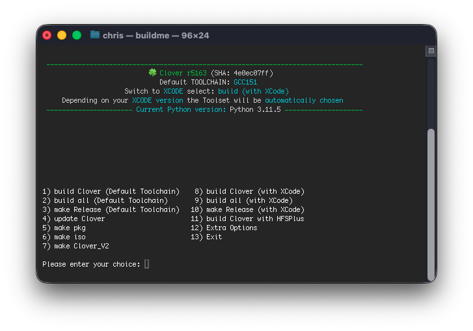Click the green clover emoji in the header
This screenshot has height=331, width=473.
[153, 73]
